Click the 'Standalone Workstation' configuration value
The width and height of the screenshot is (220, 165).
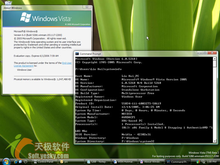pyautogui.click(x=140, y=90)
